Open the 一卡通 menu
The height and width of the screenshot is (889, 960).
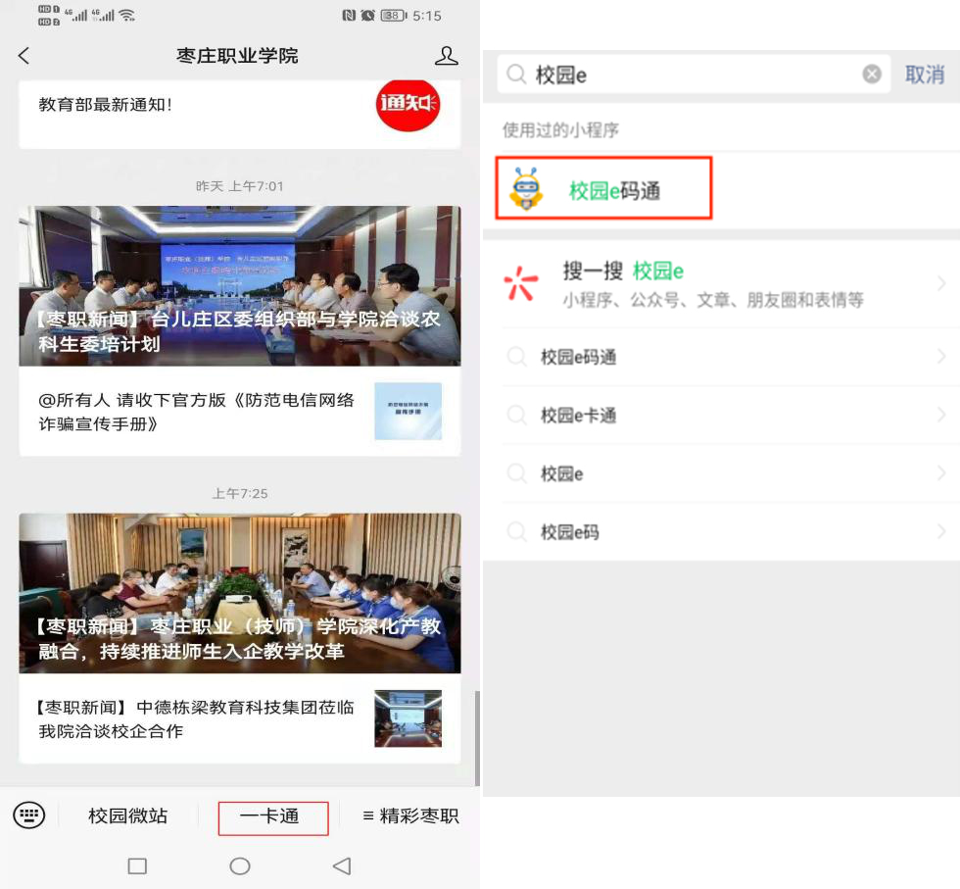click(x=273, y=817)
